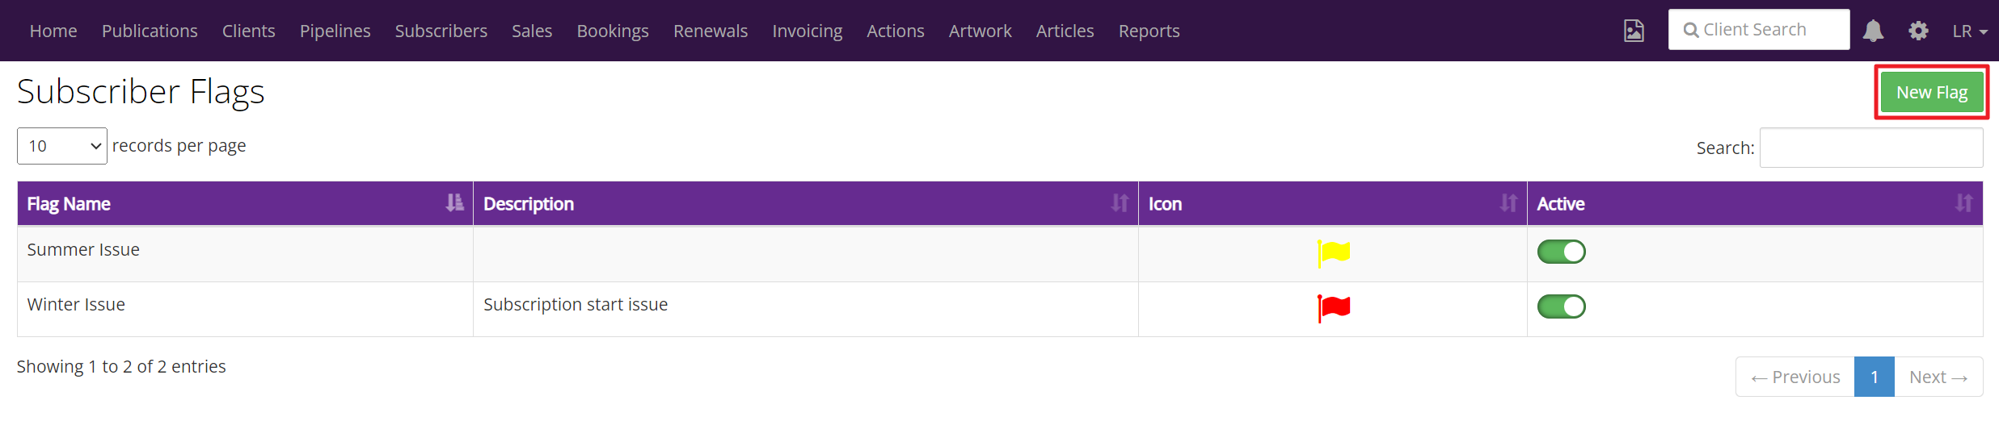Viewport: 1999px width, 421px height.
Task: Select the Winter Issue flag name
Action: point(76,305)
